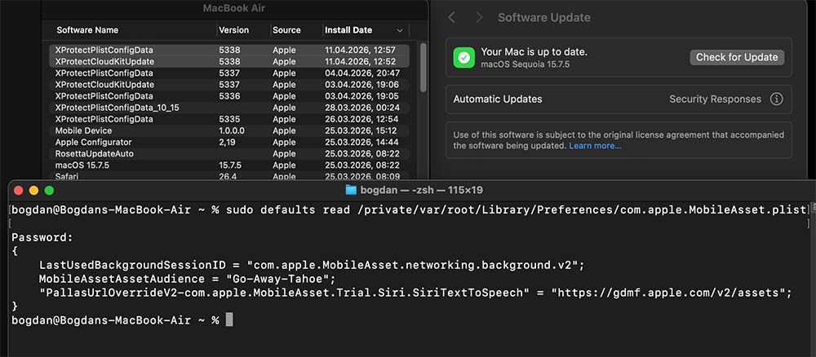Open the Learn more link

click(595, 146)
